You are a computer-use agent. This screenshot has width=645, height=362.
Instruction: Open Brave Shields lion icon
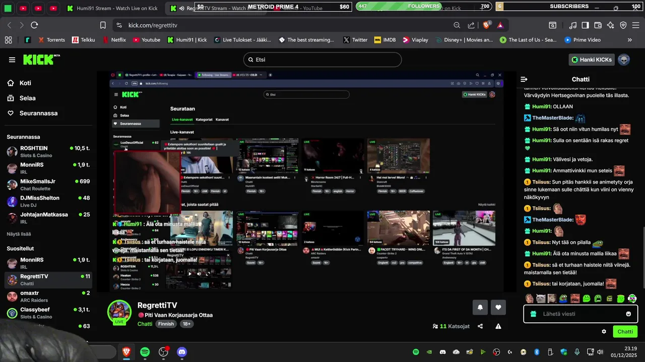(487, 25)
